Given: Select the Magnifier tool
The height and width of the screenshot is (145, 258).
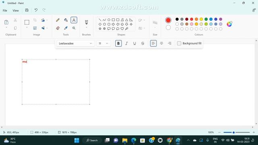Looking at the screenshot, I should (74, 28).
